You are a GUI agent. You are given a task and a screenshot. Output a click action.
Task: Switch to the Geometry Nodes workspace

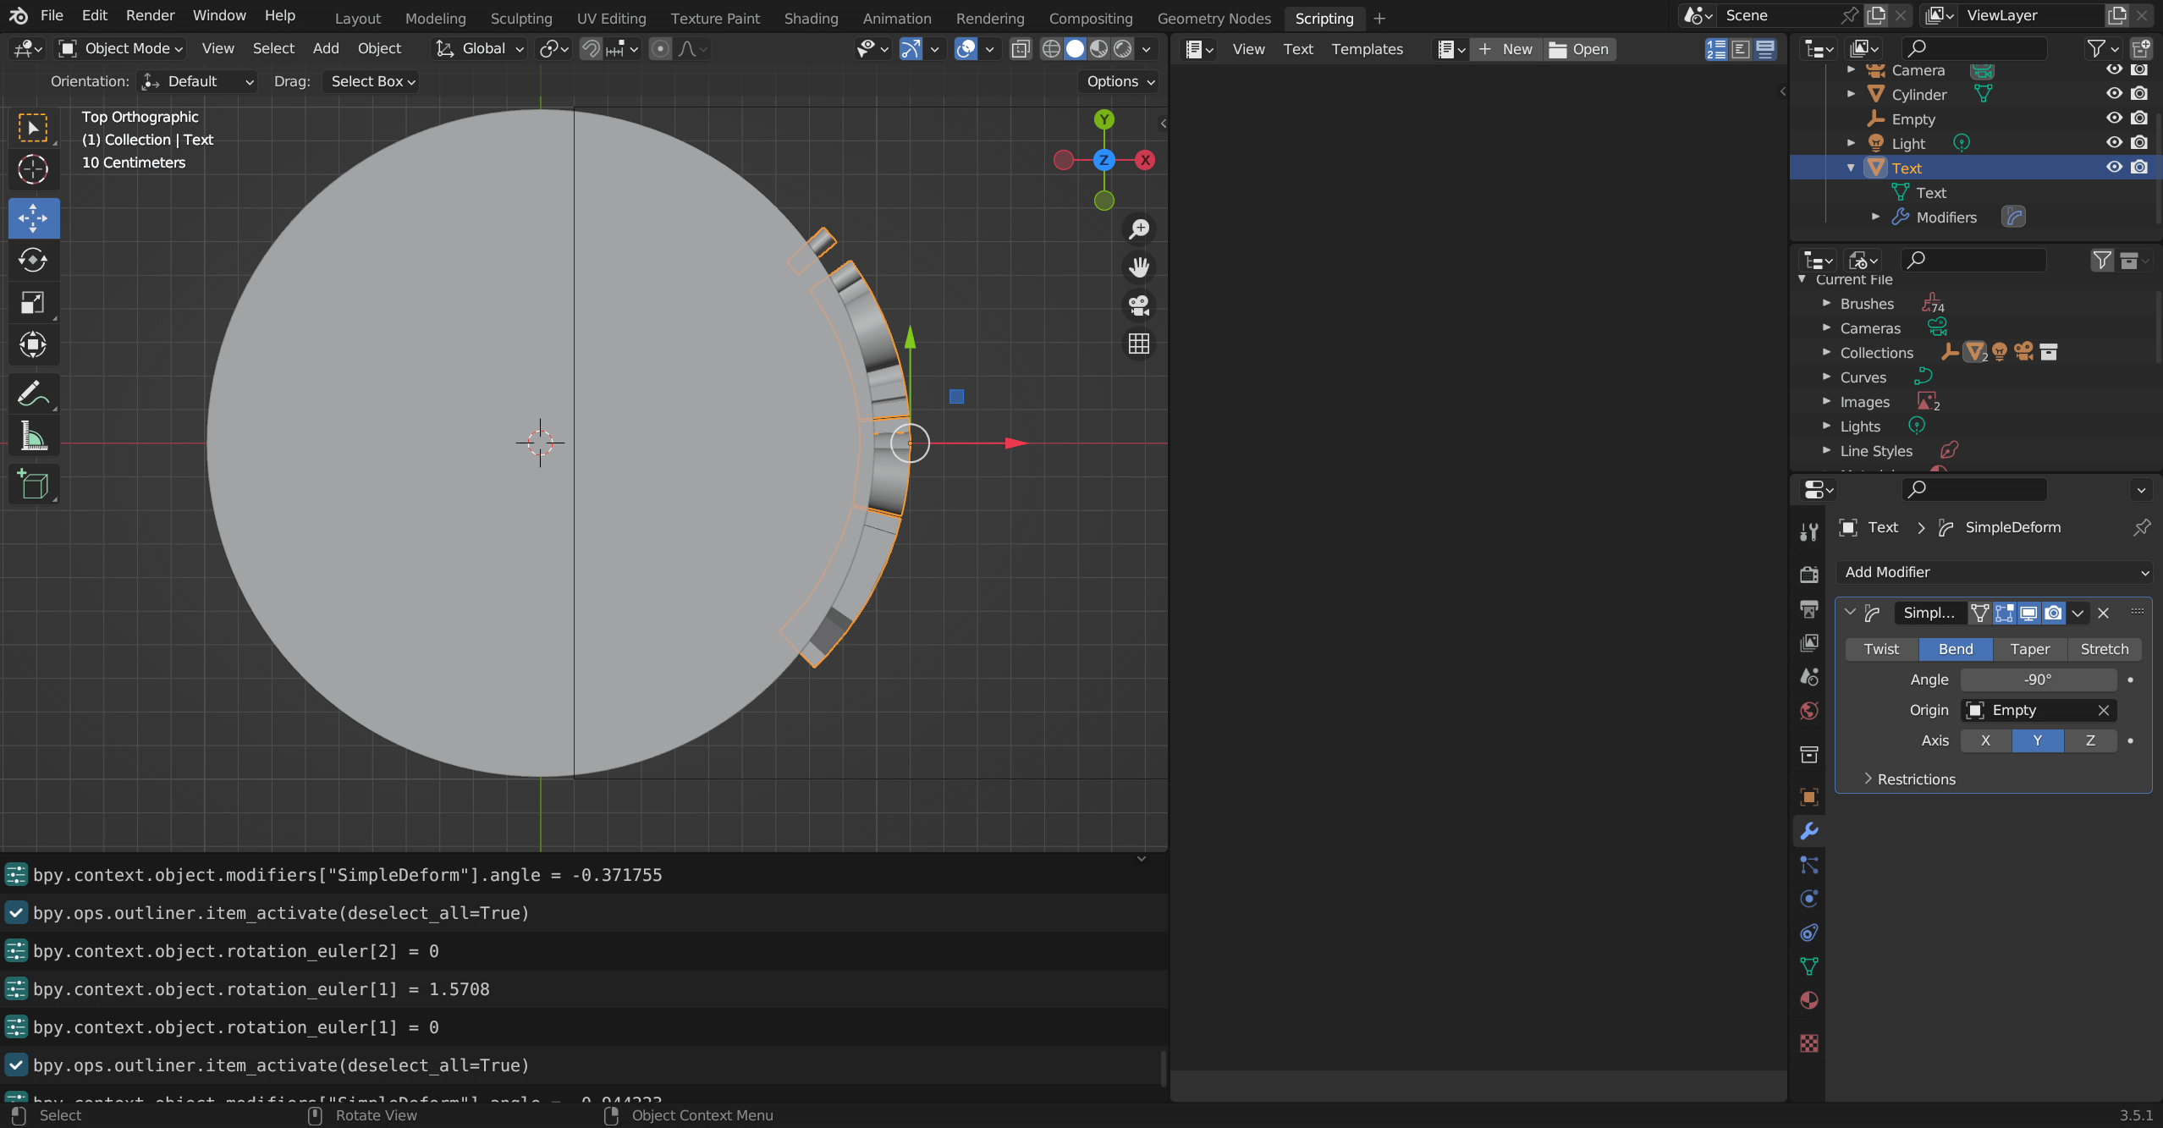tap(1214, 18)
